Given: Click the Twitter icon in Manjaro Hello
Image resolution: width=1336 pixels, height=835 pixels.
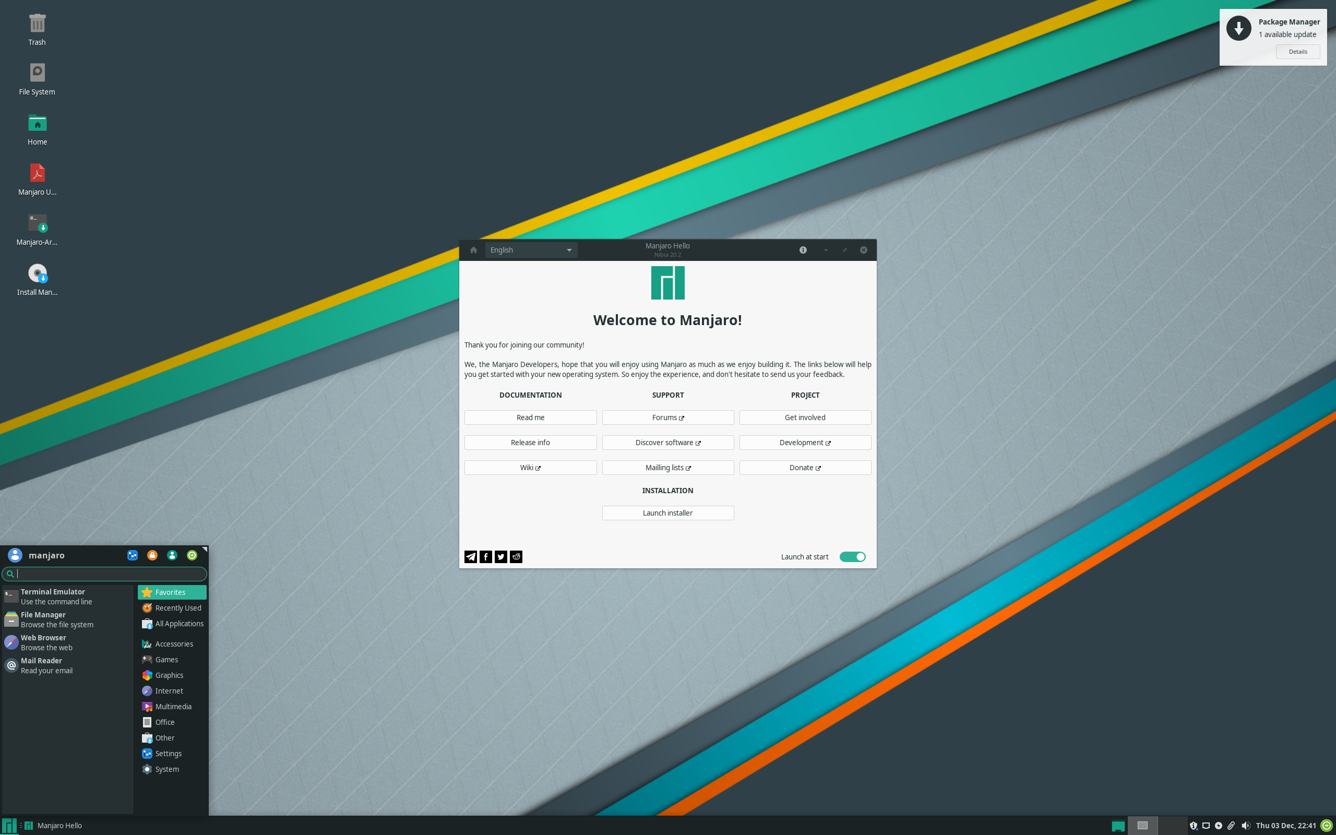Looking at the screenshot, I should pos(500,556).
